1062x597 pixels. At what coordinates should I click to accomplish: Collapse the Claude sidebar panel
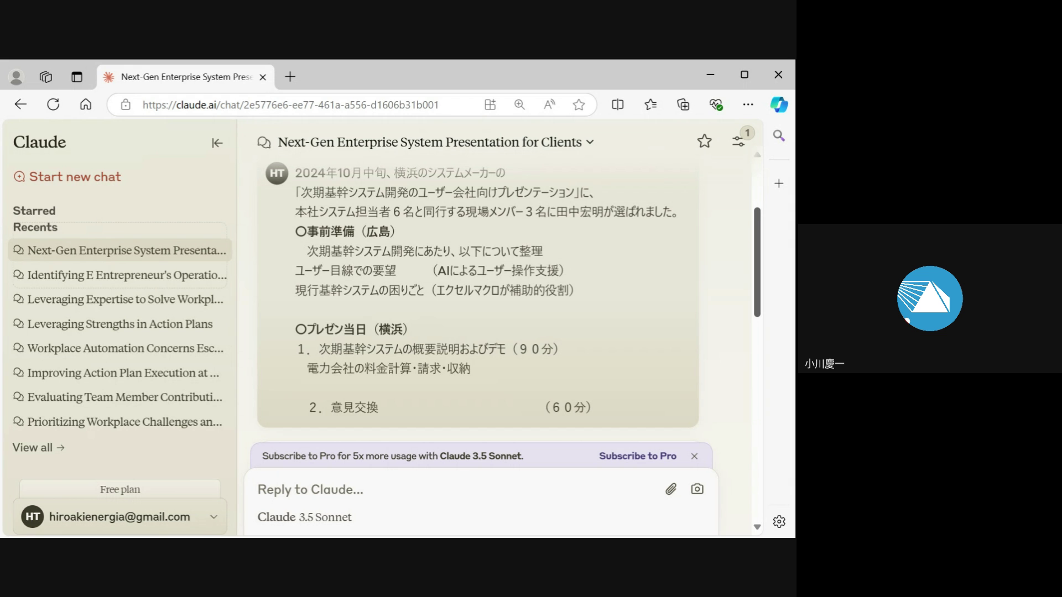(x=217, y=143)
